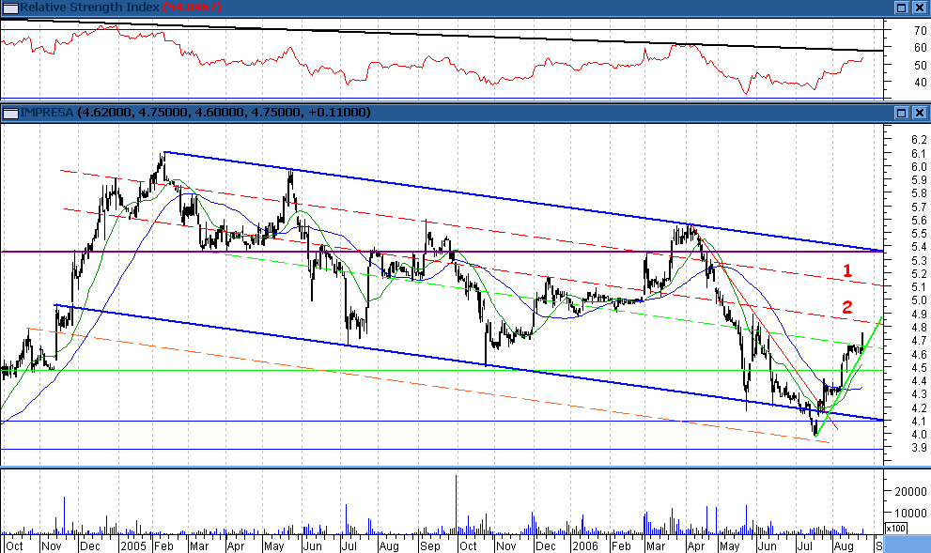The height and width of the screenshot is (553, 931).
Task: Maximize the Relative Strength Index pane
Action: (x=901, y=8)
